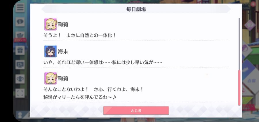The image size is (259, 122).
Task: Open the present box icon
Action: tap(20, 50)
